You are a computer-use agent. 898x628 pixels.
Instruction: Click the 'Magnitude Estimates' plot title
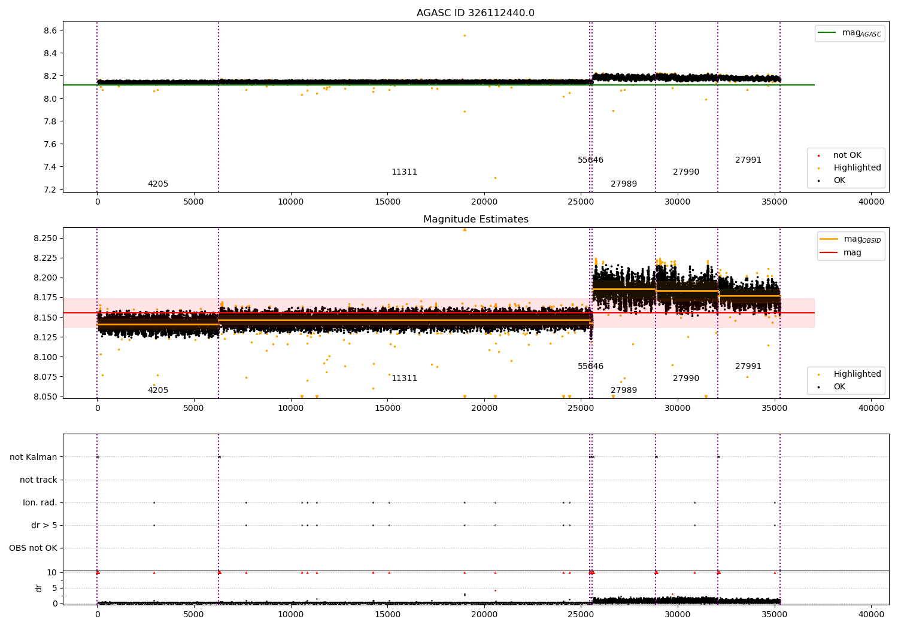tap(475, 220)
